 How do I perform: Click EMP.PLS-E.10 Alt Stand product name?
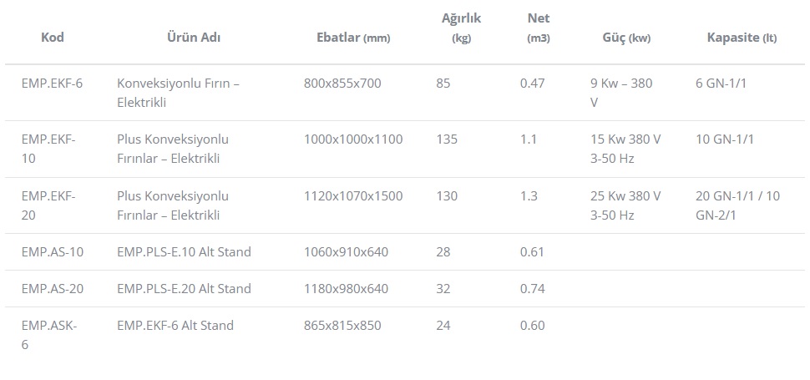[x=184, y=252]
